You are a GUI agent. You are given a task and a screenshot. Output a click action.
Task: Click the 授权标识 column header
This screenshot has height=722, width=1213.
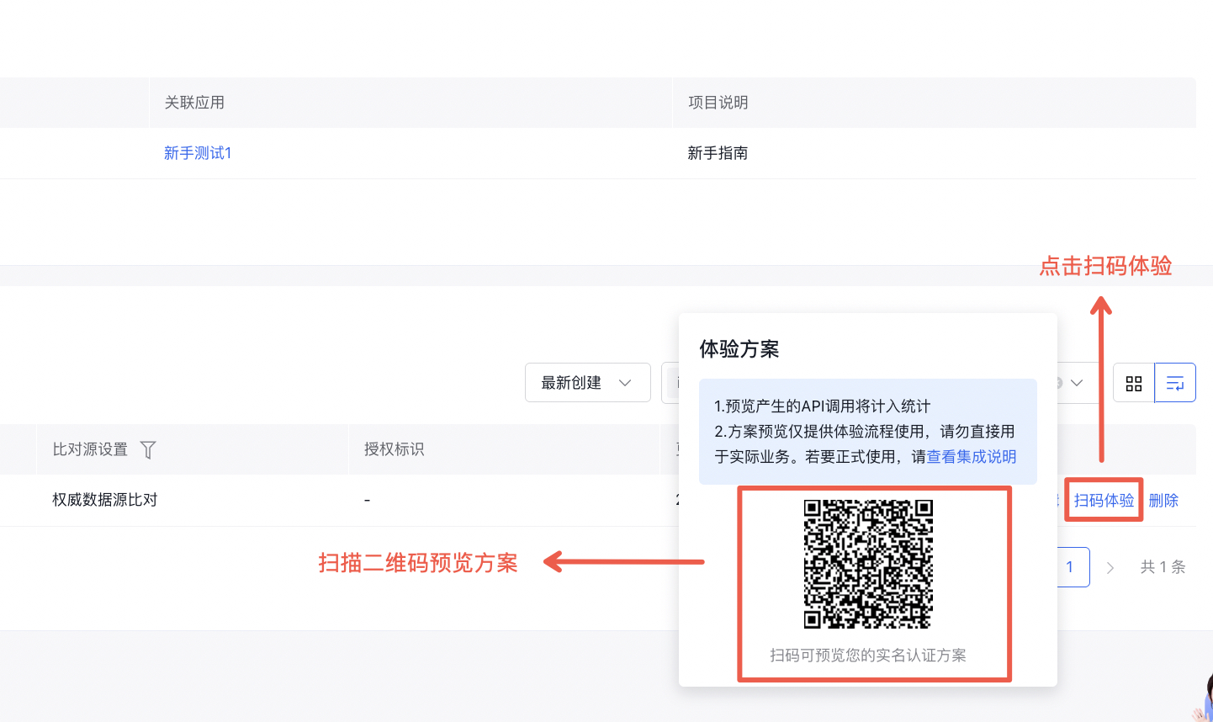[394, 449]
